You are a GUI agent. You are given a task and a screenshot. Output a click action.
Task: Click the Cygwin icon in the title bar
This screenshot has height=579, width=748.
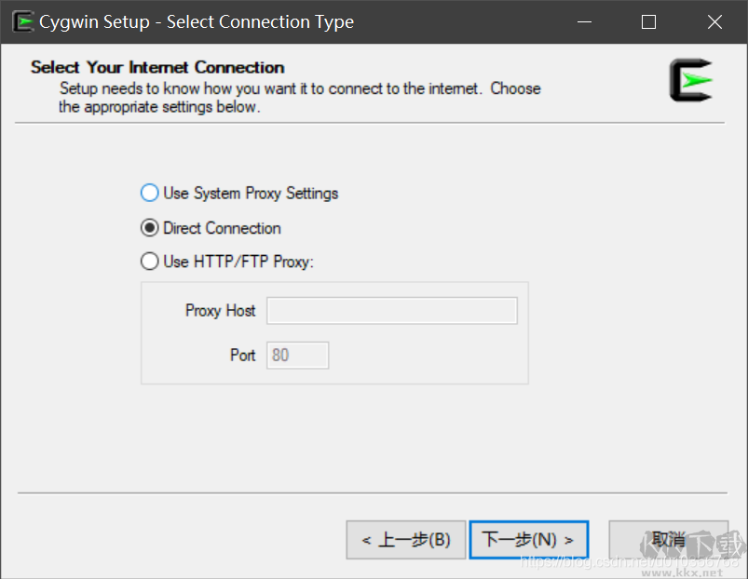coord(22,20)
